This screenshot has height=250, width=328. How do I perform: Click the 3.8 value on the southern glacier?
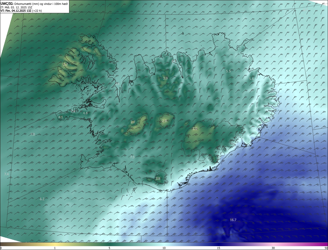point(158,179)
